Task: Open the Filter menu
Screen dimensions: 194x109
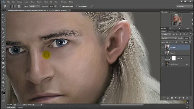Action: (46, 2)
